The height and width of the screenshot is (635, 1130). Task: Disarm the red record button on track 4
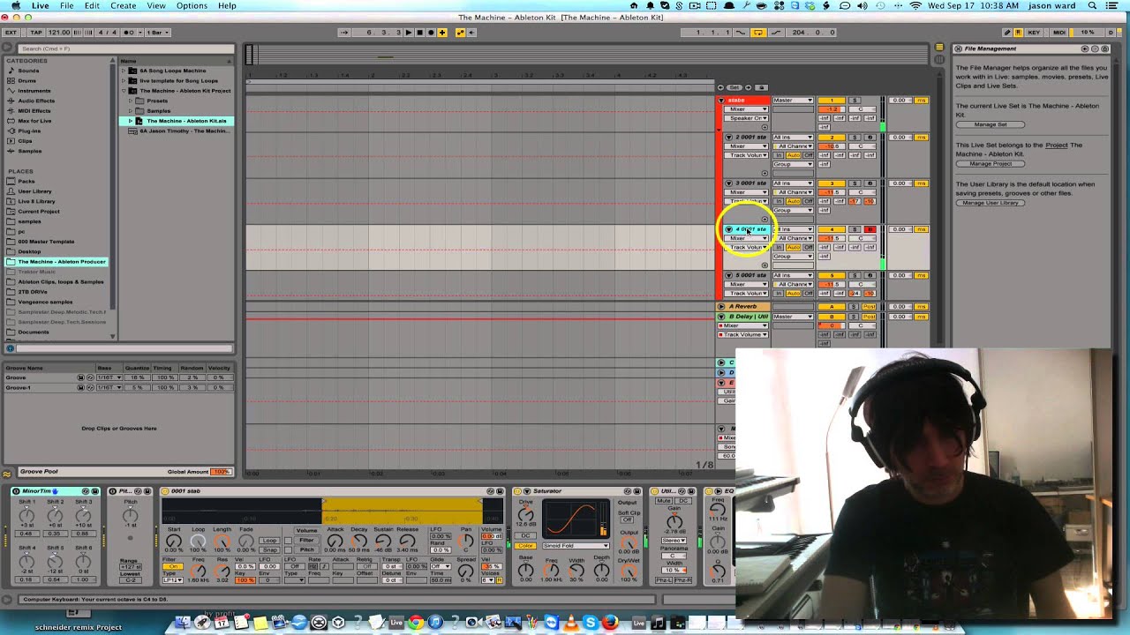(870, 229)
